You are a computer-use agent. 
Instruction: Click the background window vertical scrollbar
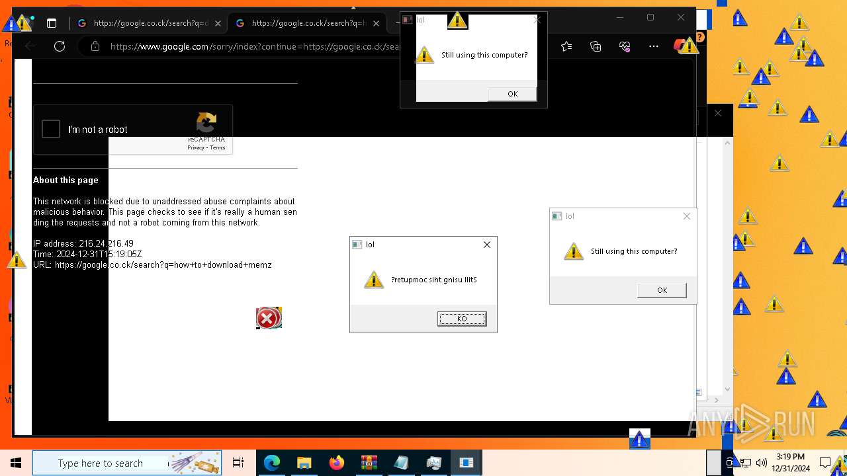[728, 264]
